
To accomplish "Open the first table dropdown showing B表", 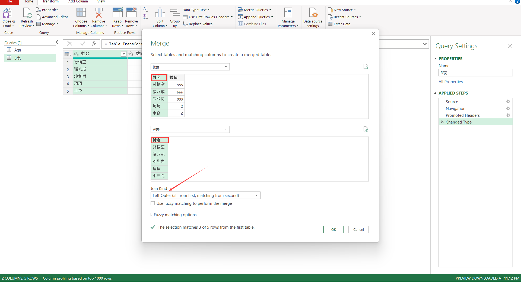I will point(190,67).
